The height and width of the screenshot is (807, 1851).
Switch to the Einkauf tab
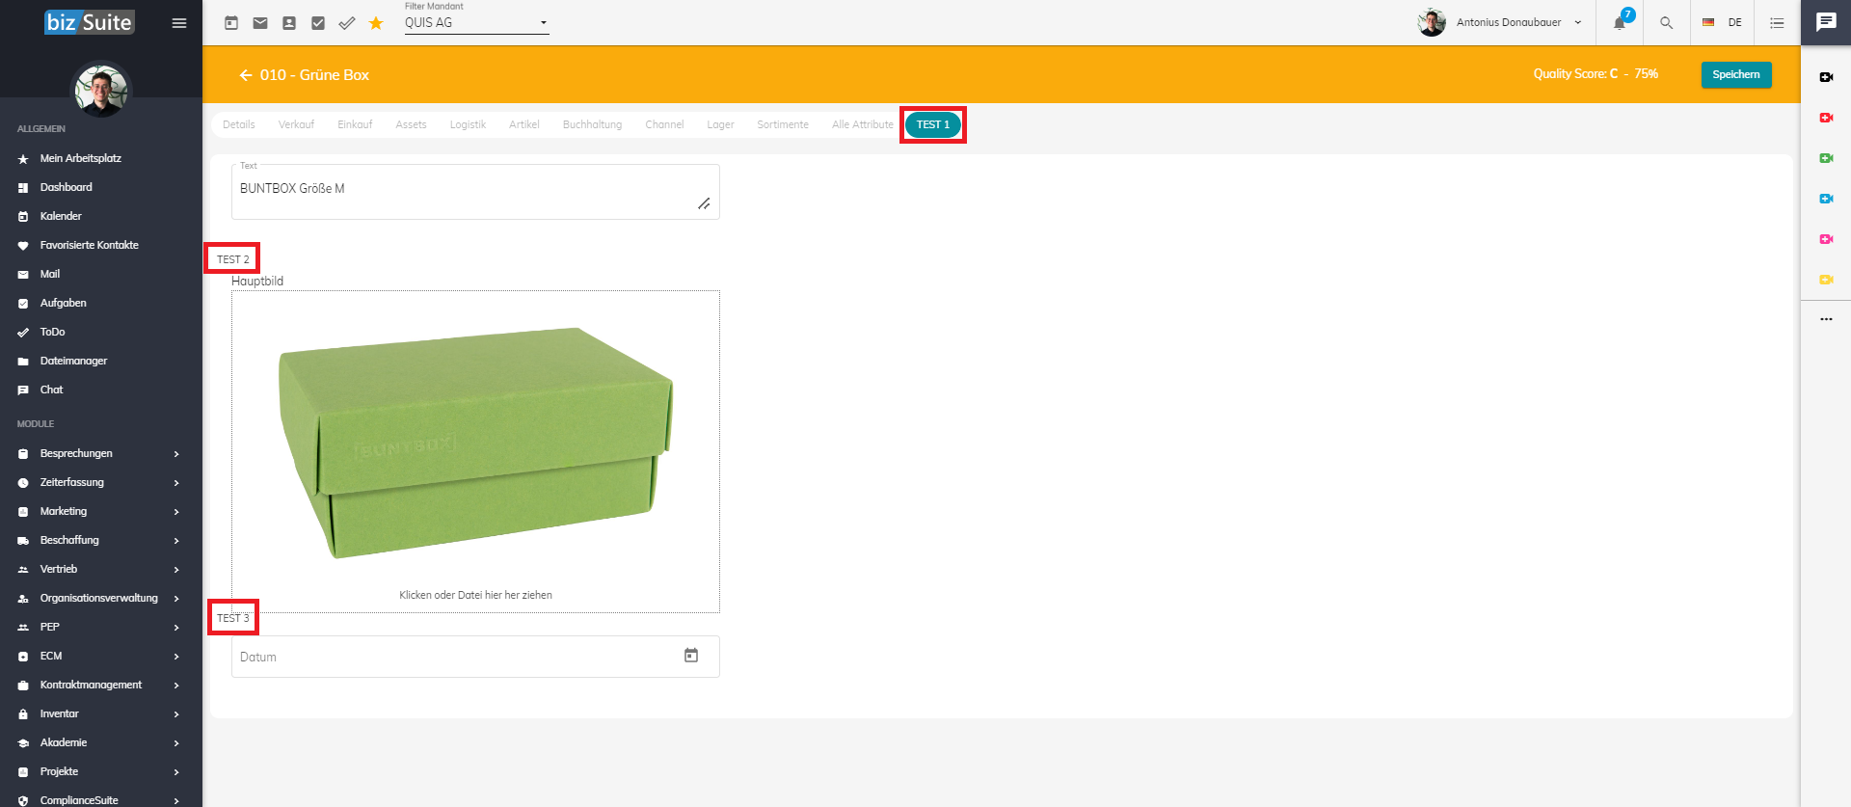pyautogui.click(x=355, y=124)
